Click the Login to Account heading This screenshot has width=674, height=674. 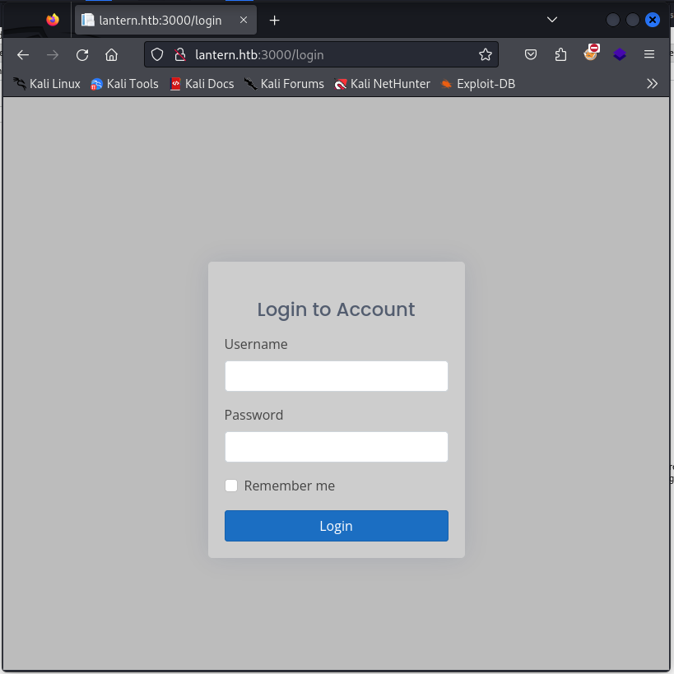(336, 309)
